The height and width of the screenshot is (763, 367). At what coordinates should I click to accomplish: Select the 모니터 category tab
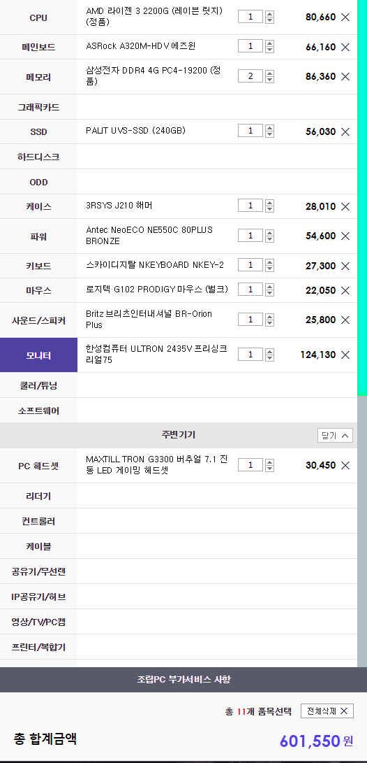pos(38,355)
